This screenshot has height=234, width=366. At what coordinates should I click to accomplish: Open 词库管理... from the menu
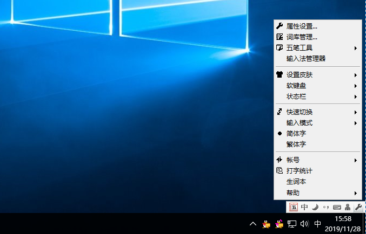tap(318, 37)
